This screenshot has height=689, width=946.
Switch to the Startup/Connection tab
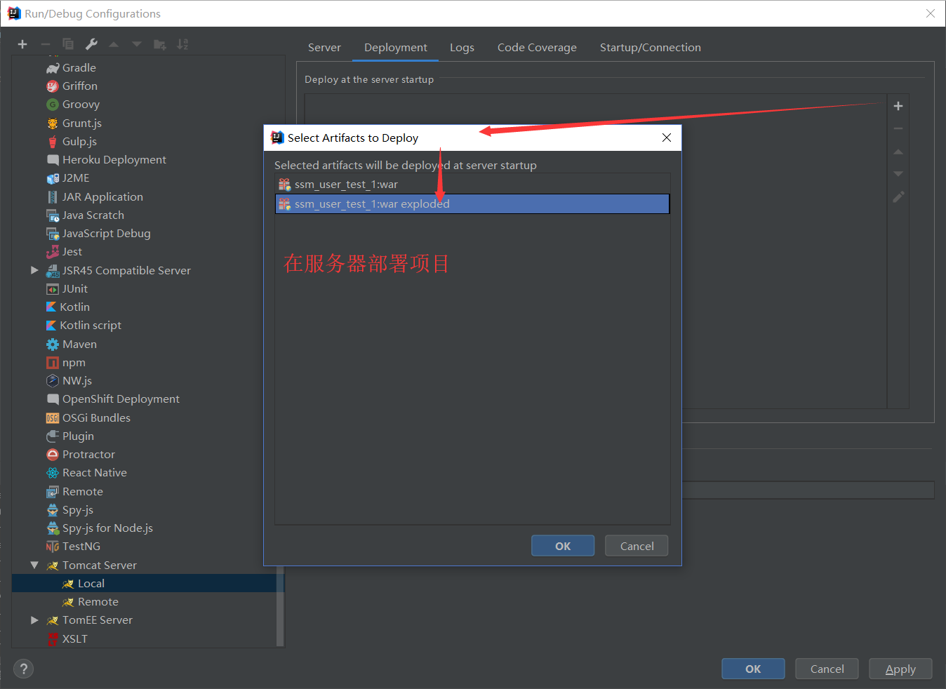click(650, 47)
